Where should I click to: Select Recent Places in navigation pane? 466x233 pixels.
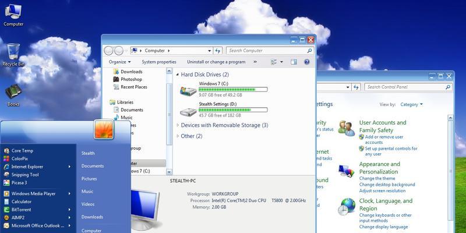pyautogui.click(x=130, y=87)
